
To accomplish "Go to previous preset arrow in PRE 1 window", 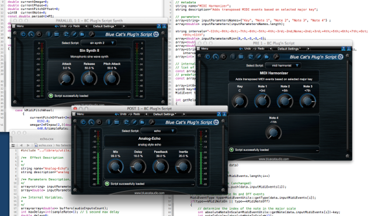I will coord(271,48).
